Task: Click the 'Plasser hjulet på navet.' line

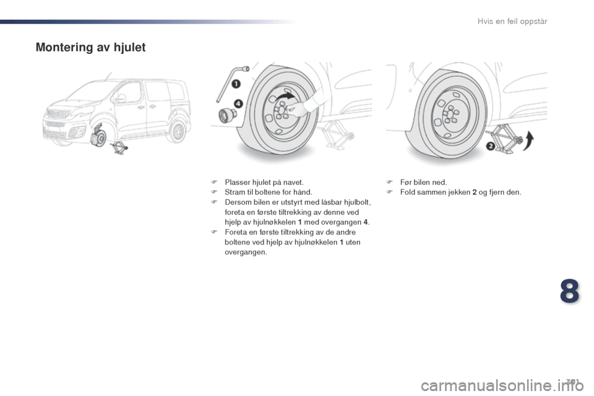Action: coord(264,183)
